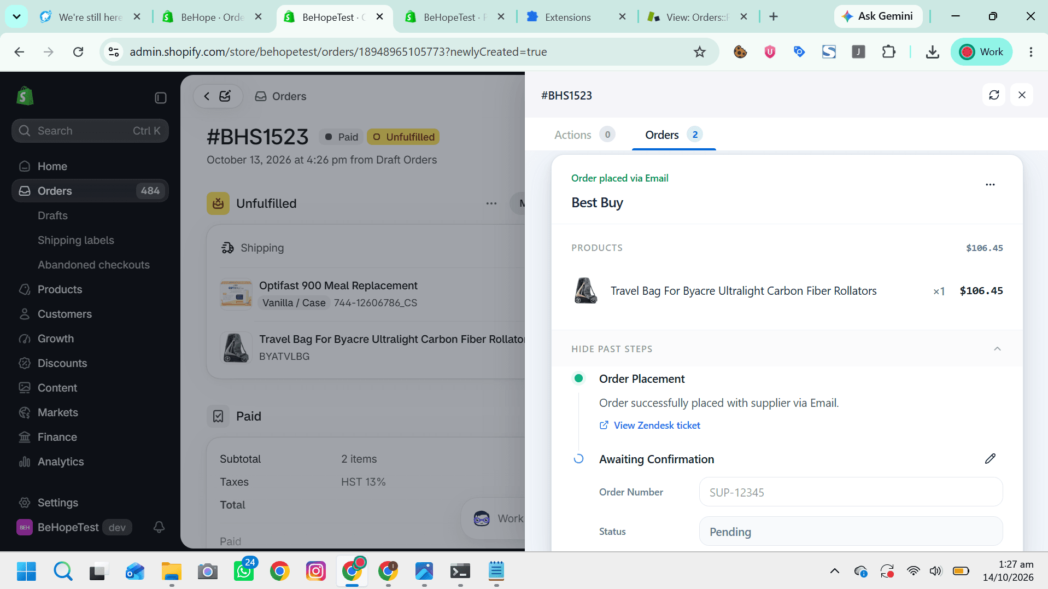Open the Unfulfilled card more options
This screenshot has height=589, width=1048.
point(491,203)
